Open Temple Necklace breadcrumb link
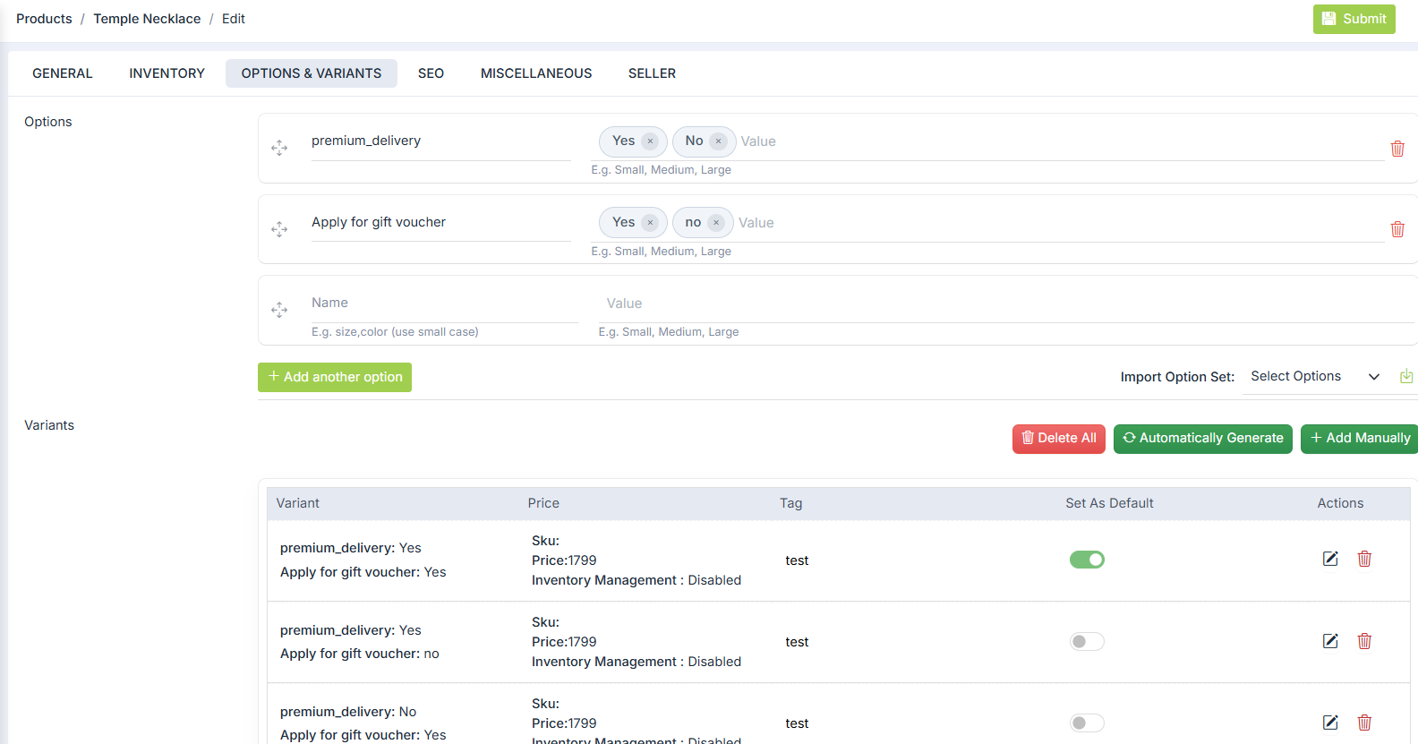The height and width of the screenshot is (744, 1418). 147,19
